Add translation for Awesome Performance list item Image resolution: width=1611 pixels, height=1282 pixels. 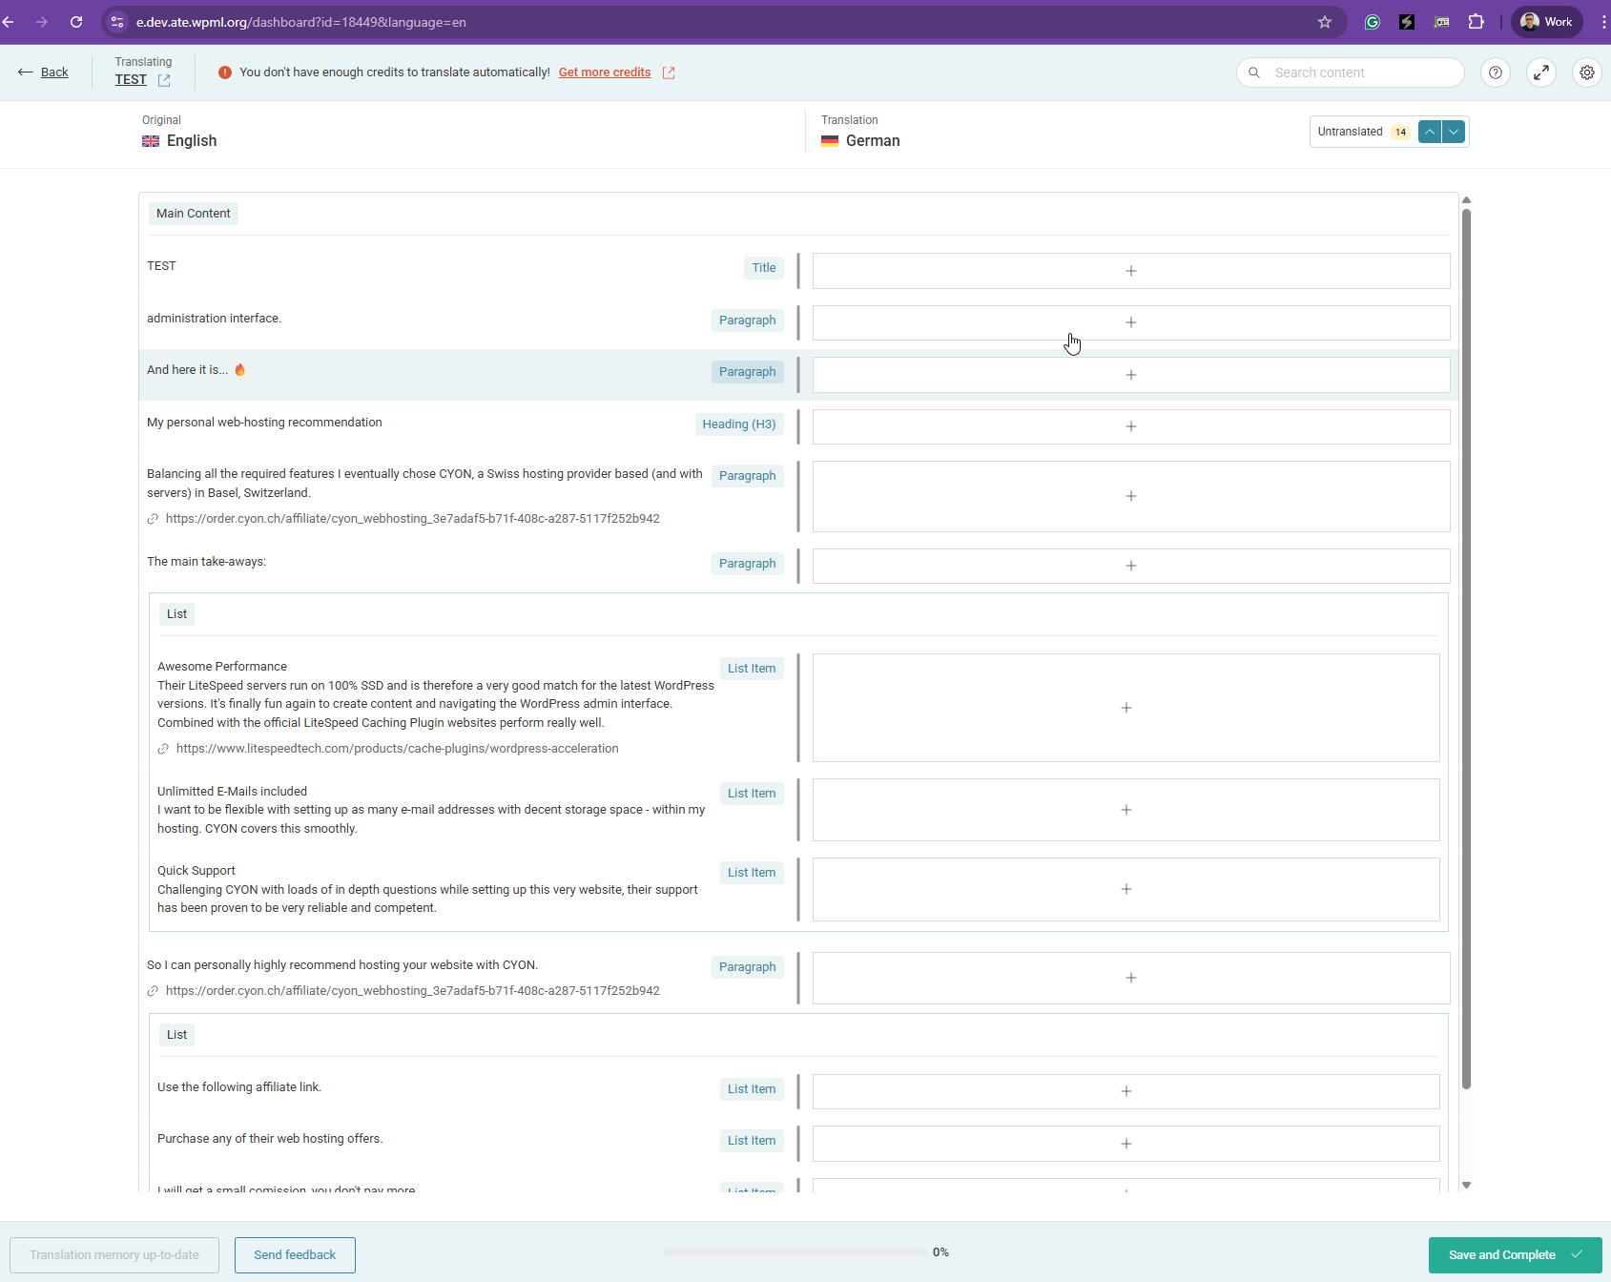tap(1126, 708)
